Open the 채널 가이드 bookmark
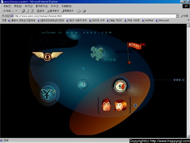The image size is (190, 143). [x=115, y=21]
